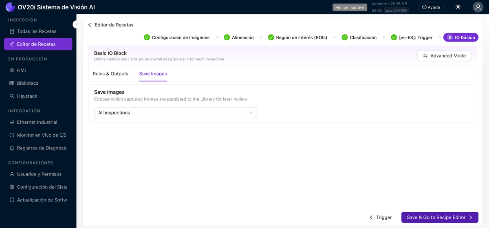Screen dimensions: 489x228
Task: Switch to Advanced Mode
Action: (x=444, y=56)
